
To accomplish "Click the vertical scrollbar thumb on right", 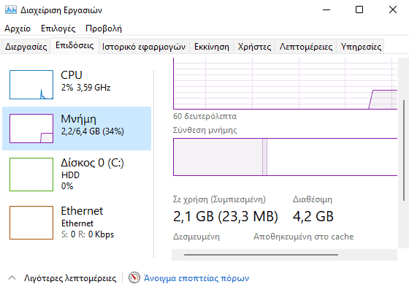I will click(404, 150).
